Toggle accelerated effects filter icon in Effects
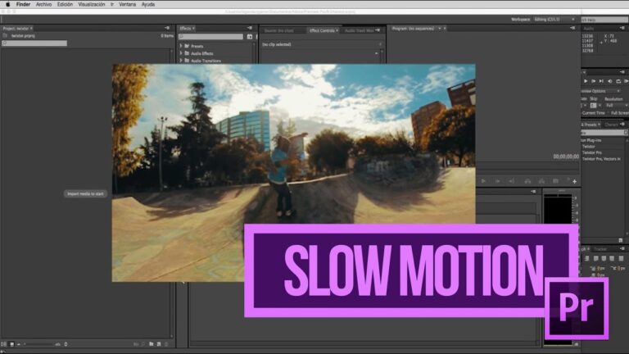 [x=250, y=37]
